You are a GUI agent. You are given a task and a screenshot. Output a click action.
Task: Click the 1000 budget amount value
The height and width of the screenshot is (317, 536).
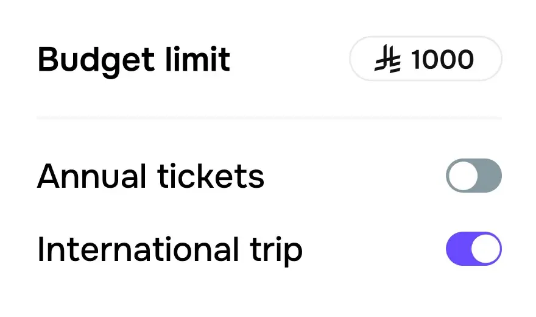click(x=442, y=60)
